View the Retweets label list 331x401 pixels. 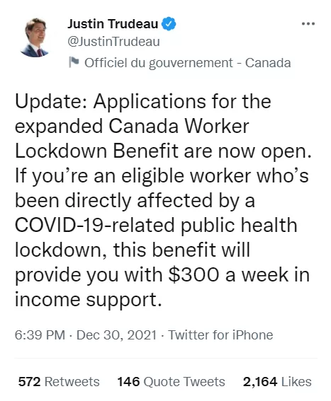pos(72,382)
